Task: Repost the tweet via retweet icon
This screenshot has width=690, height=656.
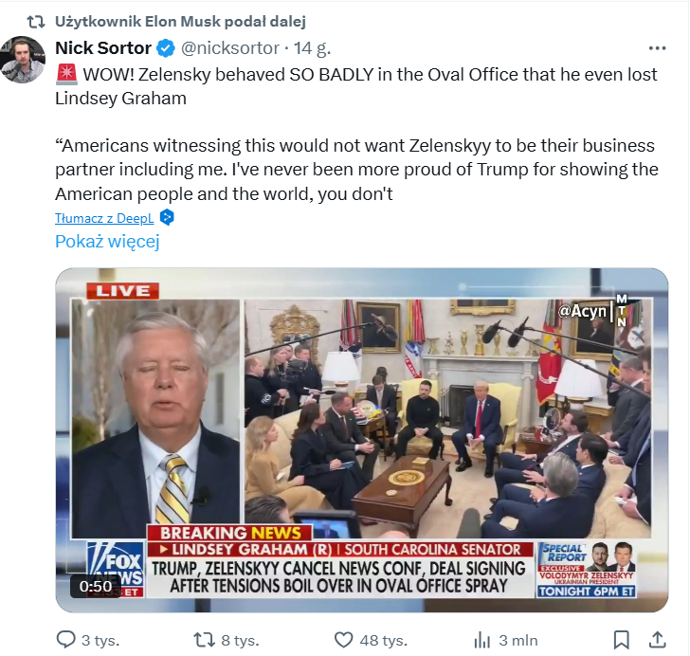Action: (x=204, y=640)
